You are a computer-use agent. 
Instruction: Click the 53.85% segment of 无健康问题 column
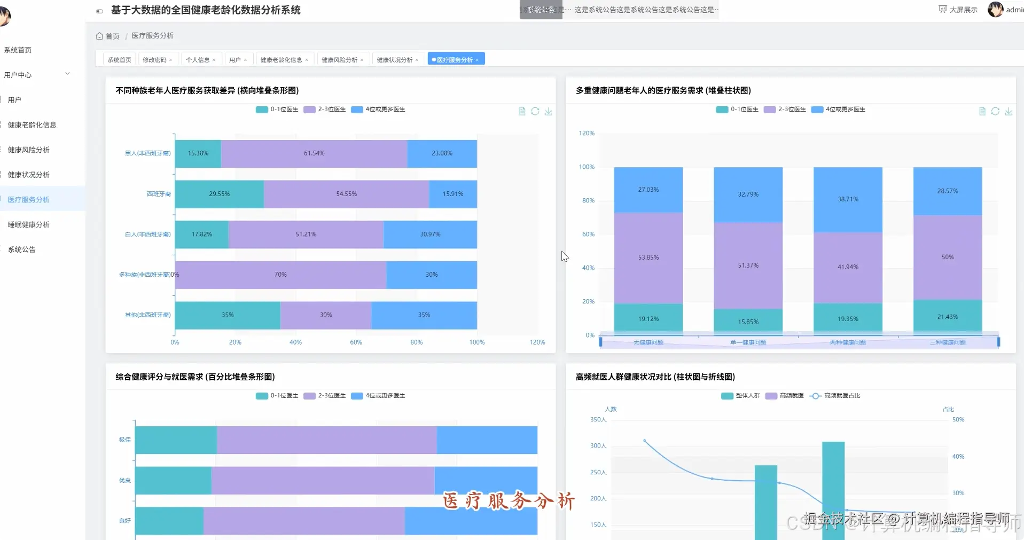[648, 258]
